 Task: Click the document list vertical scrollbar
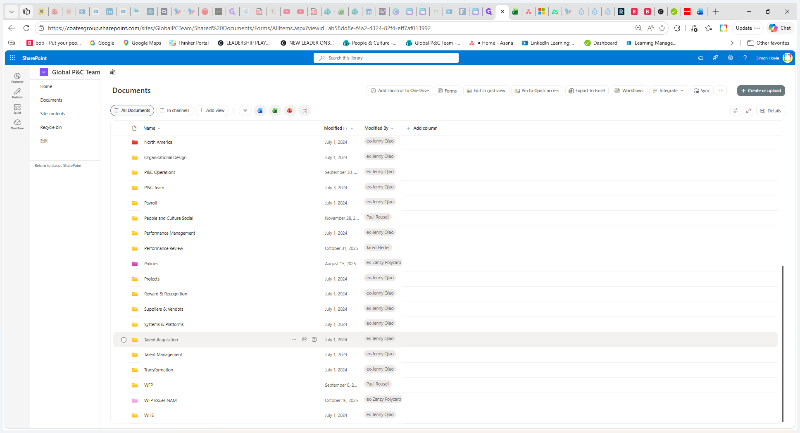point(783,344)
